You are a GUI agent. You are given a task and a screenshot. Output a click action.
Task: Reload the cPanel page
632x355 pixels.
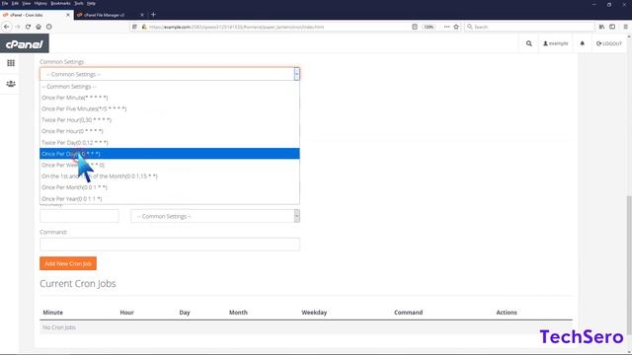pos(28,27)
